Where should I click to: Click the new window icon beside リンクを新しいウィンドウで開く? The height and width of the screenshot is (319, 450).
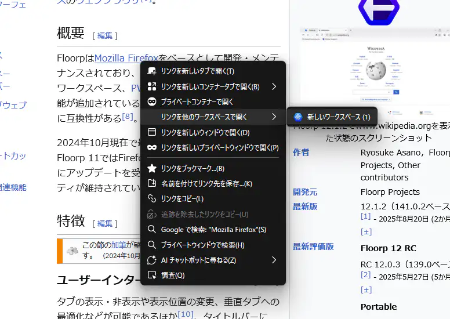point(151,132)
